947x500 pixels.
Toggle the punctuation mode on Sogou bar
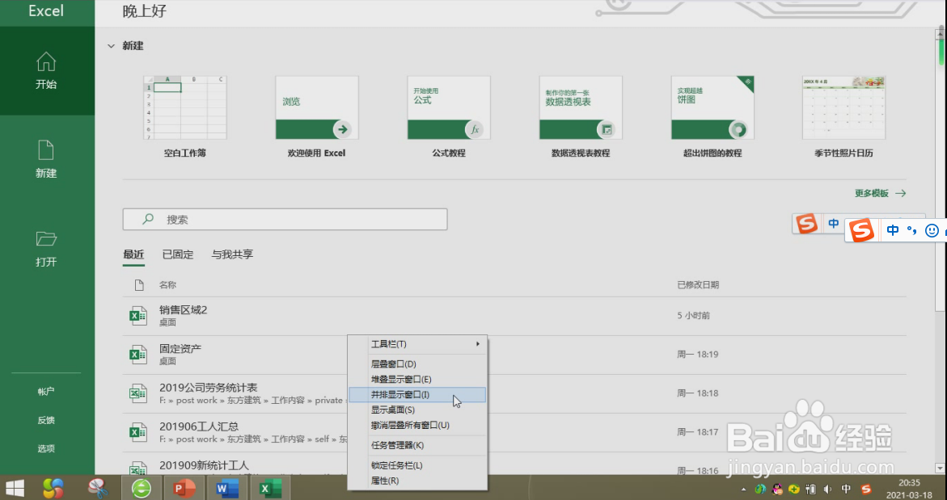pyautogui.click(x=912, y=230)
